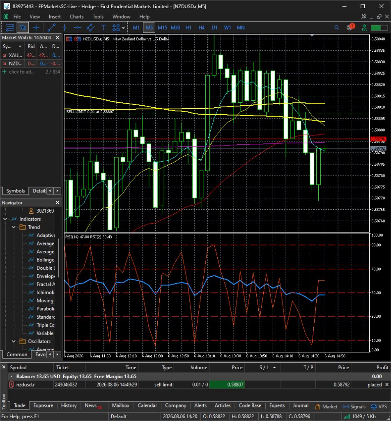Screen dimensions: 391x421
Task: Activate the crosshair tool
Action: [x=36, y=28]
